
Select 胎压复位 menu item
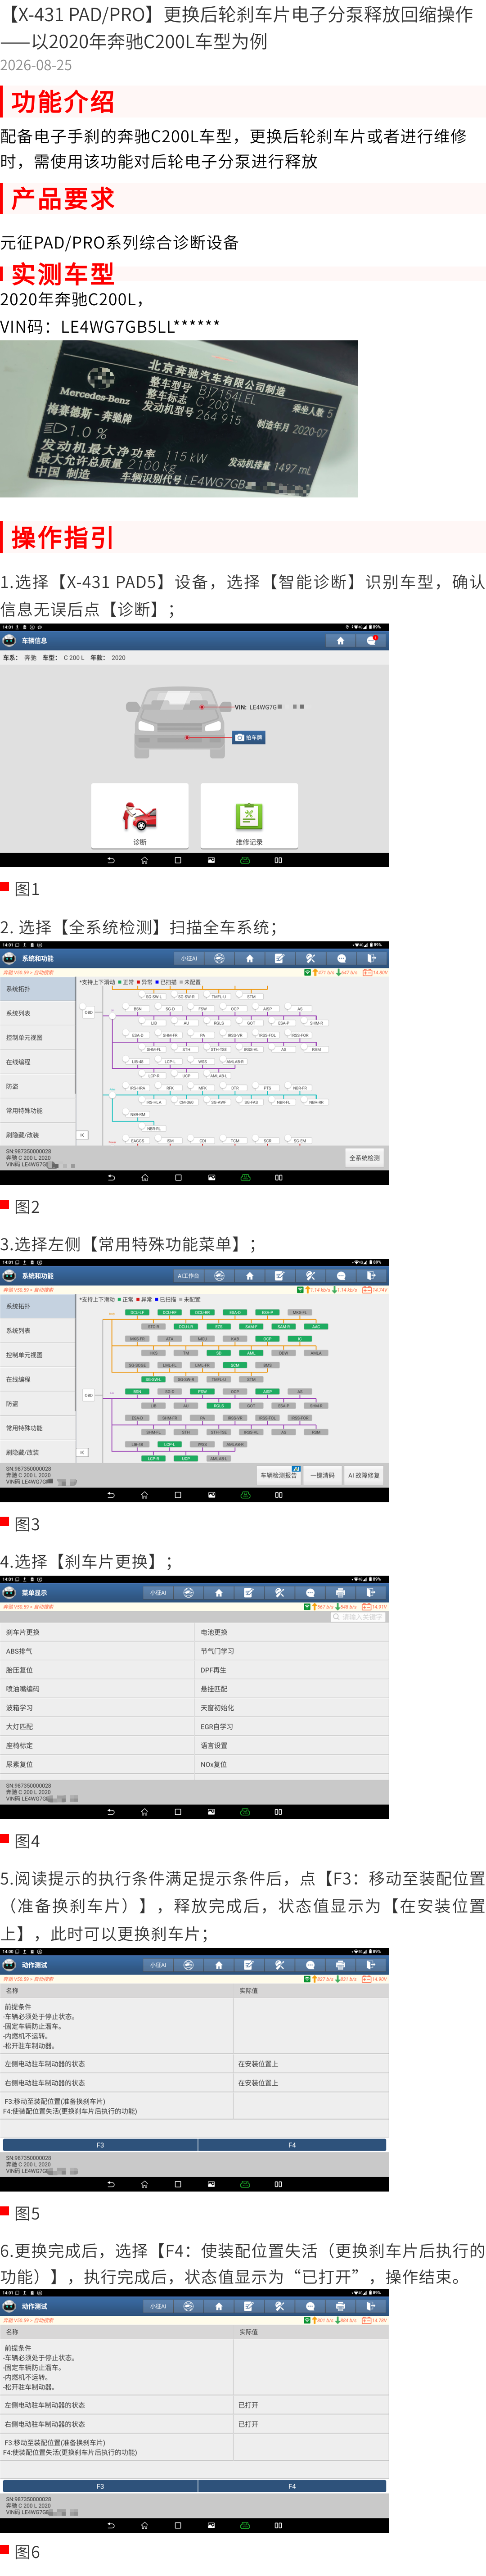[x=97, y=1670]
